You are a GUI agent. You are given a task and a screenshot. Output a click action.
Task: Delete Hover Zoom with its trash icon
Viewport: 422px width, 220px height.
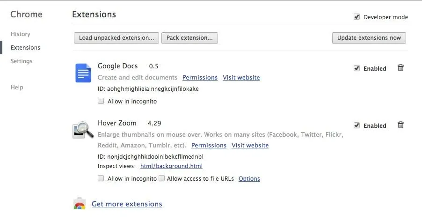click(x=400, y=125)
